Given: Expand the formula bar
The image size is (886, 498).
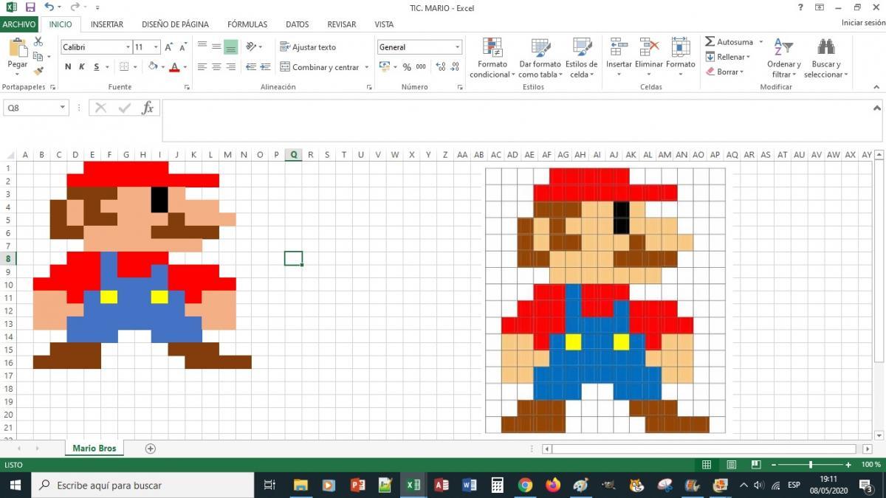Looking at the screenshot, I should click(877, 108).
